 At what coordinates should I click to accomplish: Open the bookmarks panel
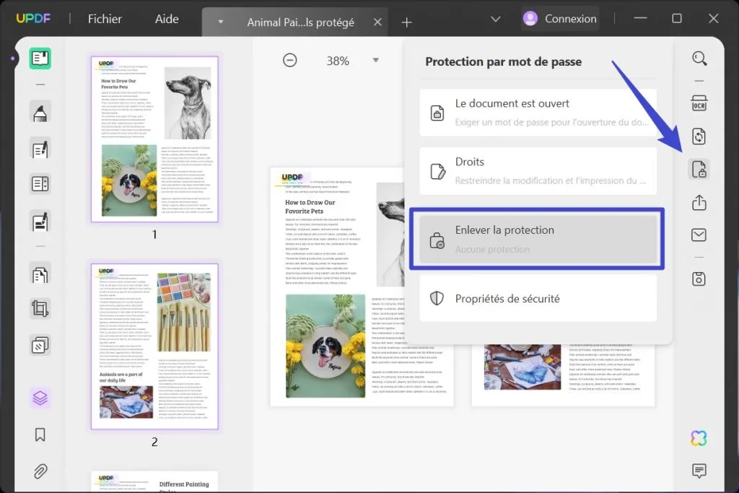click(x=40, y=435)
